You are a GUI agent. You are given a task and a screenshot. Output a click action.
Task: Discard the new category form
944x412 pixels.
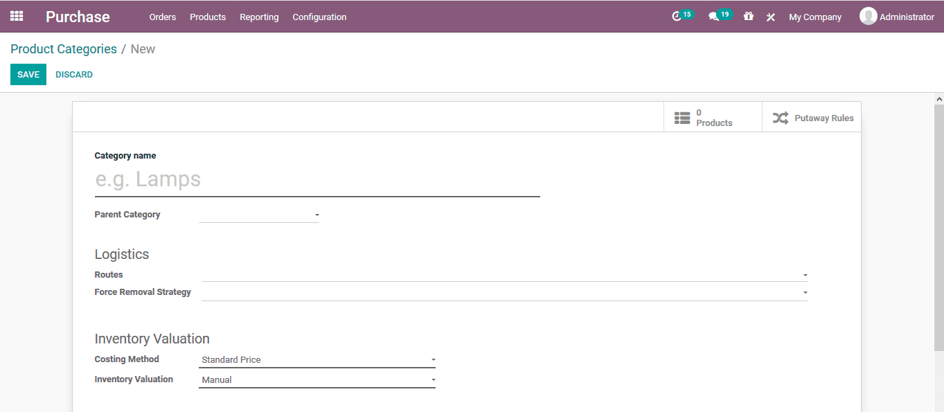[x=73, y=74]
